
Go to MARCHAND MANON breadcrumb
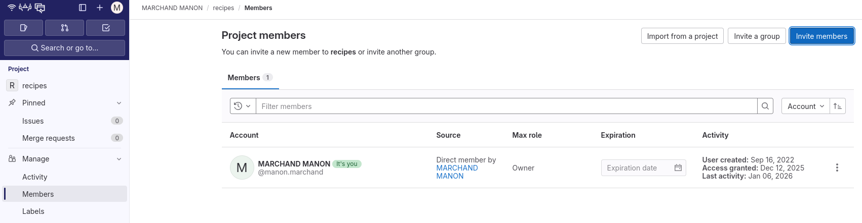172,8
